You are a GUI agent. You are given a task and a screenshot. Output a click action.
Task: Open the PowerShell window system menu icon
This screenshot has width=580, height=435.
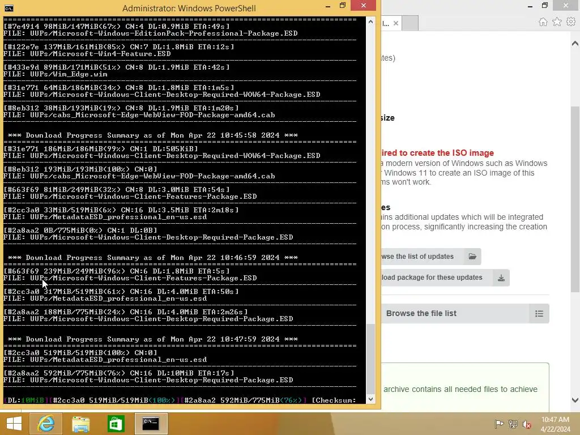pos(9,8)
